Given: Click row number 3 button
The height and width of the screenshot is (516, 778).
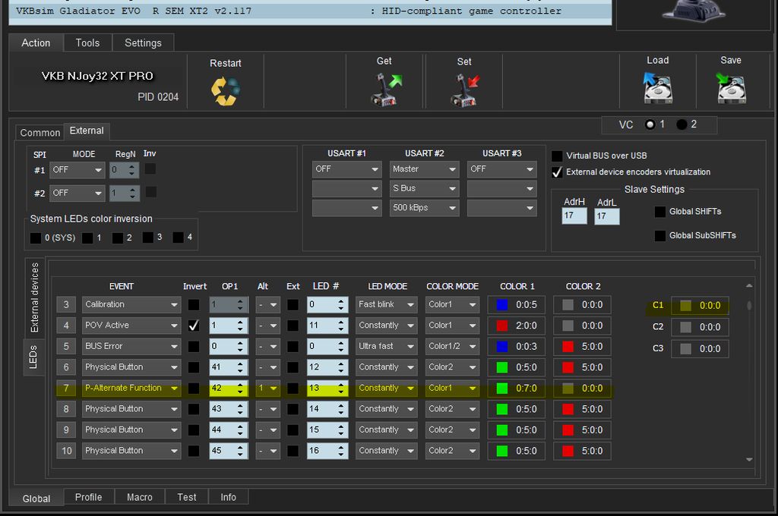Looking at the screenshot, I should click(66, 304).
